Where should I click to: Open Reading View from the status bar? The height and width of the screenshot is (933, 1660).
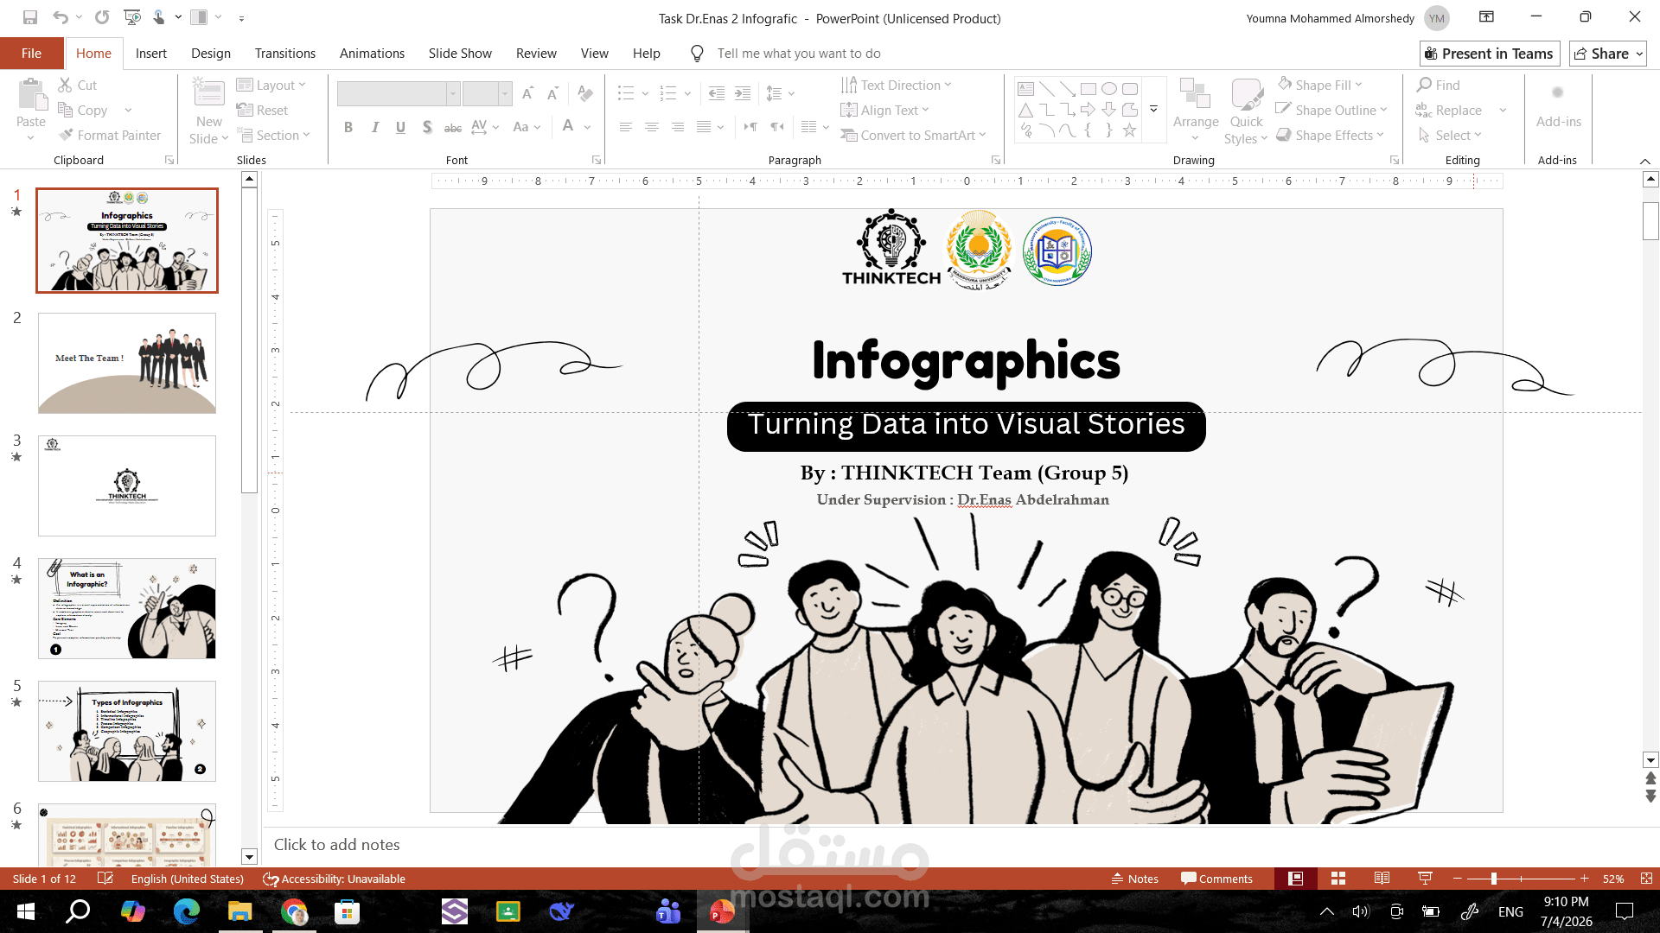[1382, 879]
